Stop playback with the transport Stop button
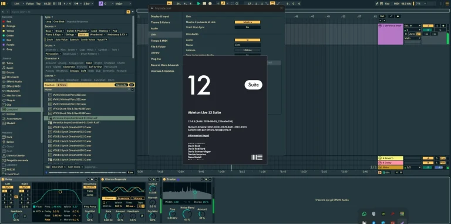This screenshot has width=451, height=224. point(204,4)
